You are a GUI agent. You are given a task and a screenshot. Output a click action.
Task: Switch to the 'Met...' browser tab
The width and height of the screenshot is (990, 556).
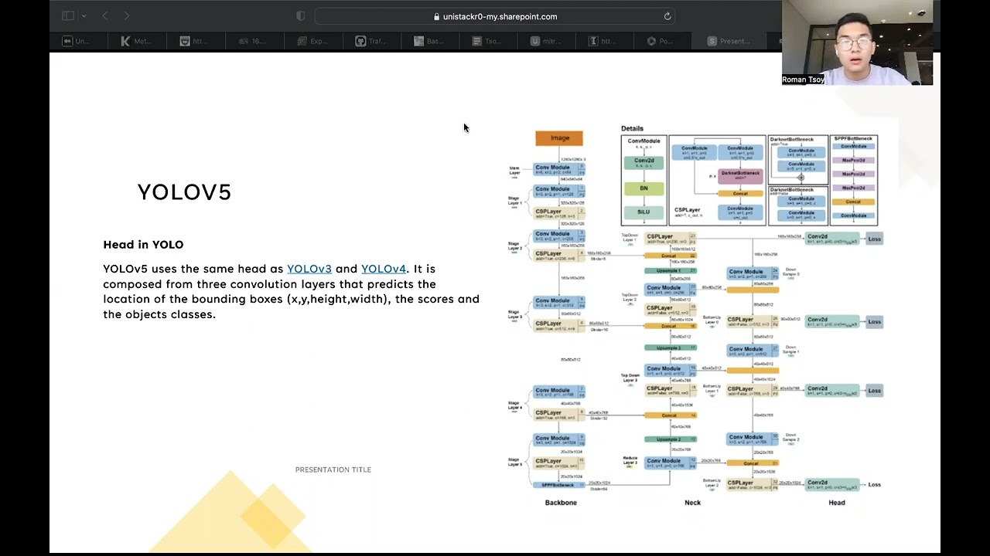[137, 41]
